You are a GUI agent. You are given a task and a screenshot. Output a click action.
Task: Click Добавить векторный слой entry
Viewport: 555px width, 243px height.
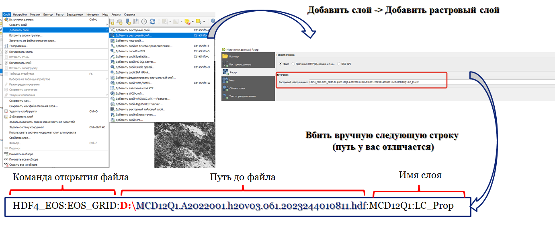[162, 30]
